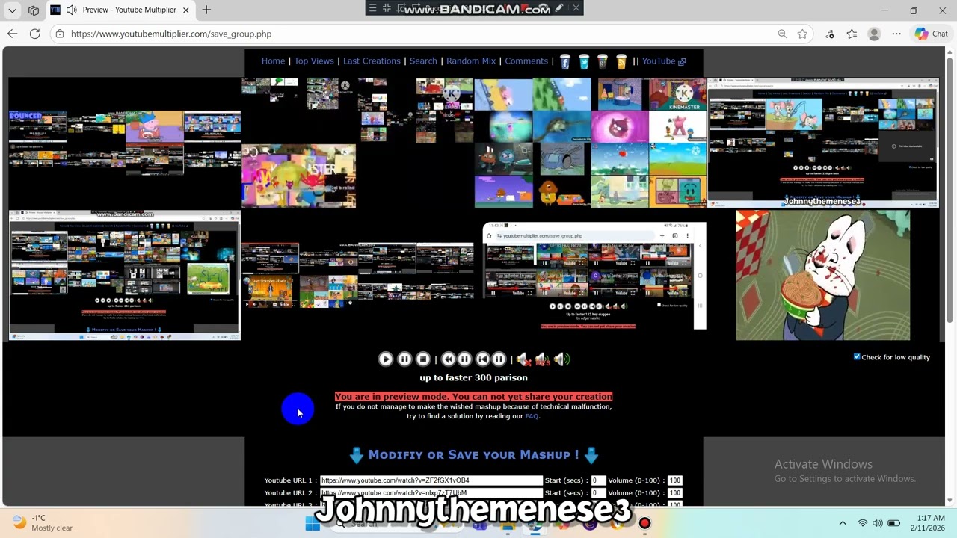Image resolution: width=957 pixels, height=538 pixels.
Task: Open the RSS feed cup icon
Action: [x=621, y=61]
